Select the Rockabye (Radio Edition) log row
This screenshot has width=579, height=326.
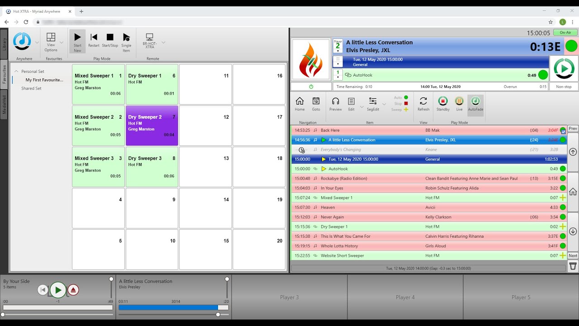(x=428, y=178)
